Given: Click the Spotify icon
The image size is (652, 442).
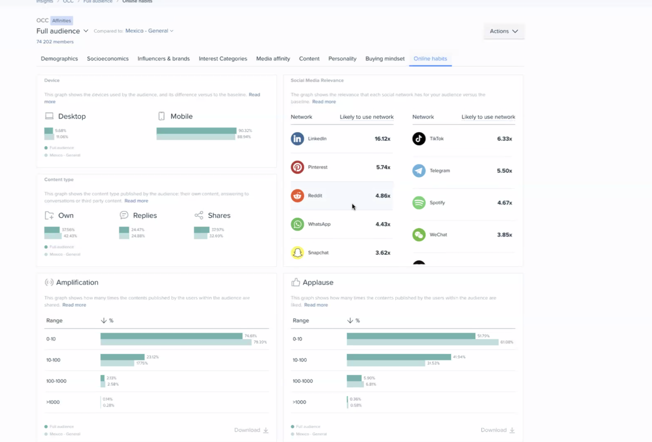Looking at the screenshot, I should (x=419, y=202).
